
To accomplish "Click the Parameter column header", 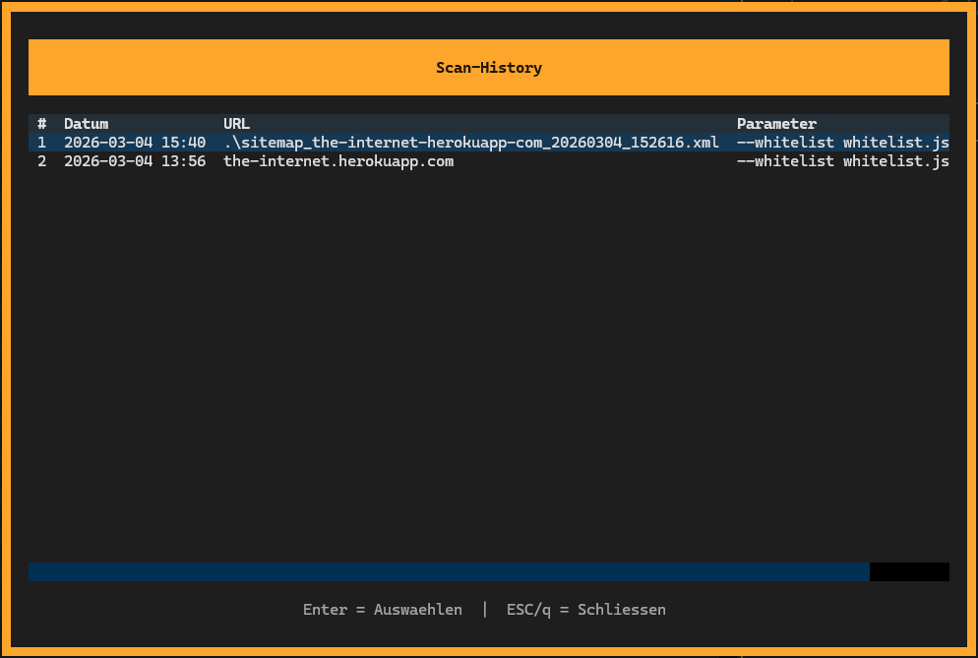I will click(x=776, y=124).
